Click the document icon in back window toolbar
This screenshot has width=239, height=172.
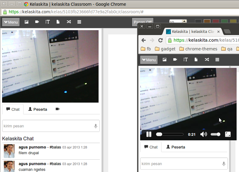point(58,22)
